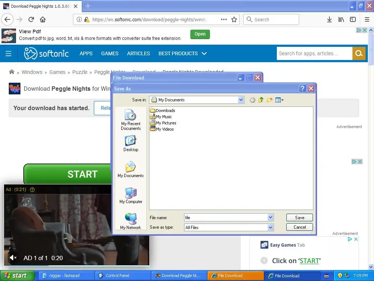Select My Documents in the places bar
Viewport: 374px width, 281px height.
pyautogui.click(x=131, y=169)
